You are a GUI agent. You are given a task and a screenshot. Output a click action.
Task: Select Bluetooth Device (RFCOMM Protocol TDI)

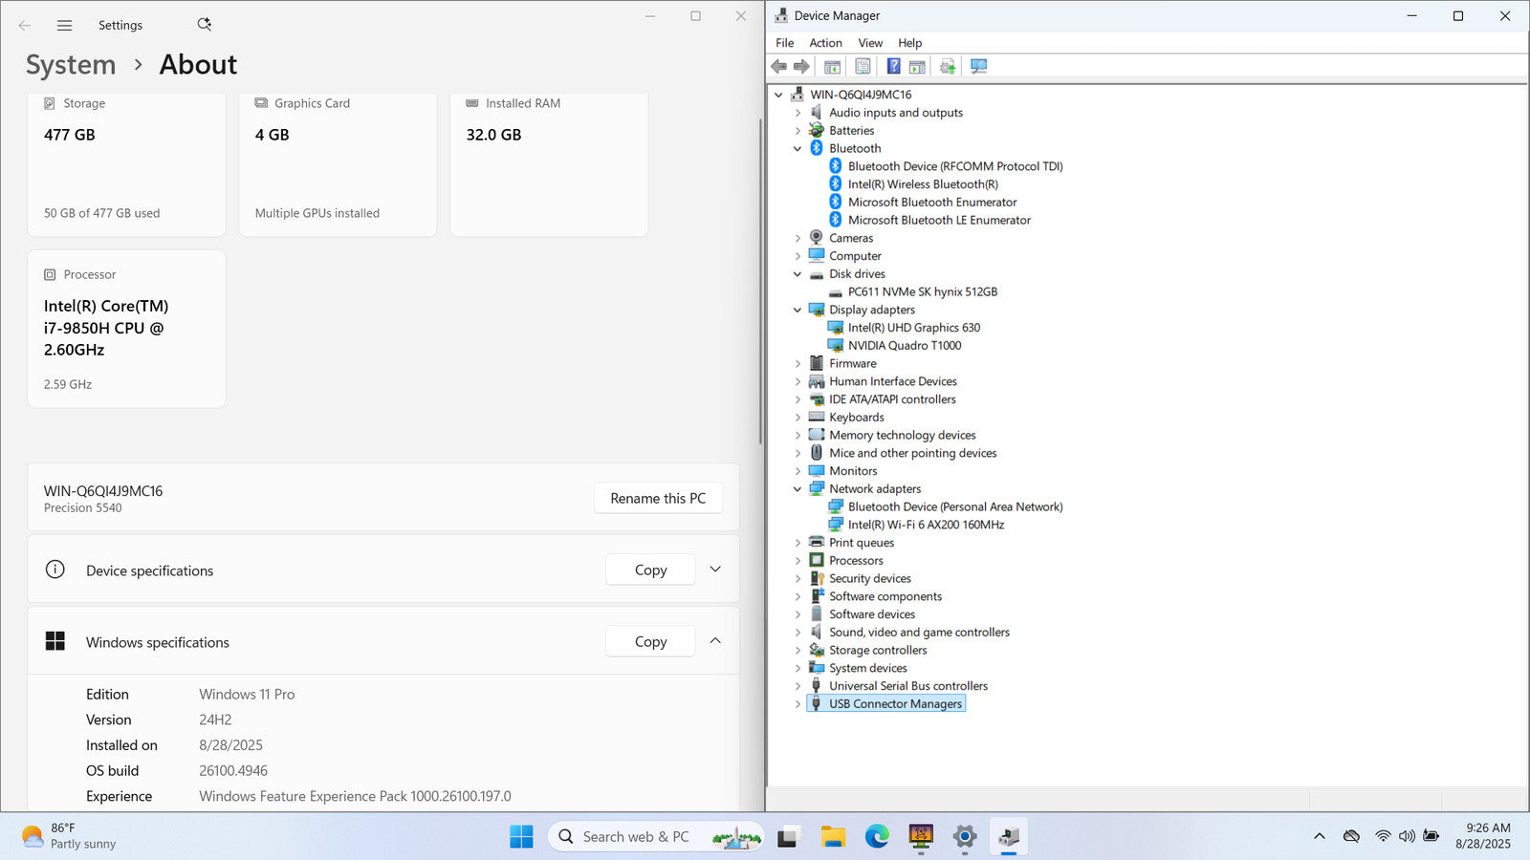pyautogui.click(x=955, y=166)
